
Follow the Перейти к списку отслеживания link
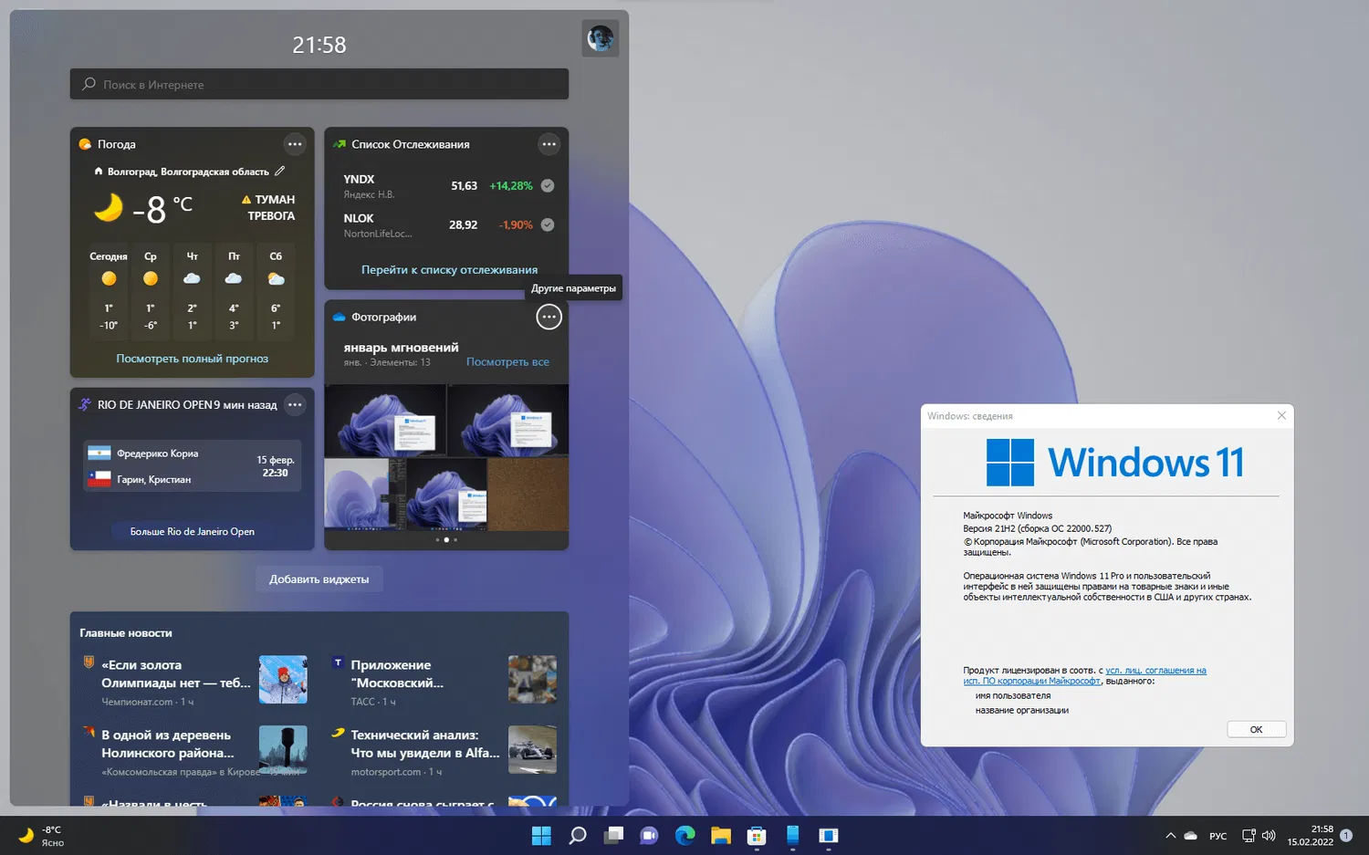(449, 270)
